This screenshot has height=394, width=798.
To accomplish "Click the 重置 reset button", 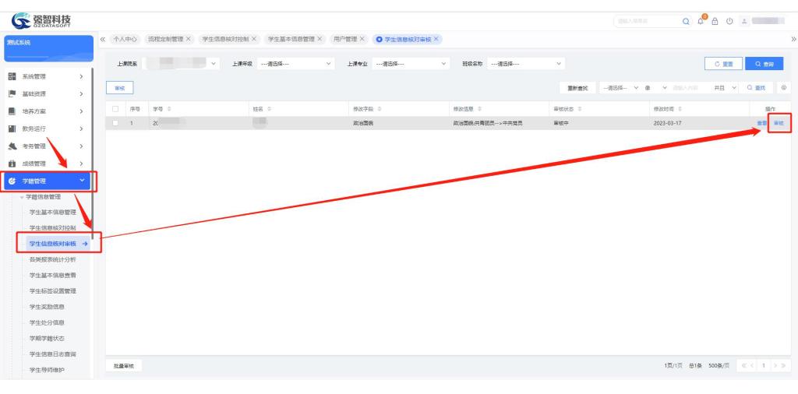I will tap(722, 64).
